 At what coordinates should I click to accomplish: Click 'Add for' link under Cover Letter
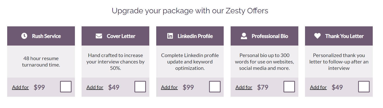tap(95, 87)
